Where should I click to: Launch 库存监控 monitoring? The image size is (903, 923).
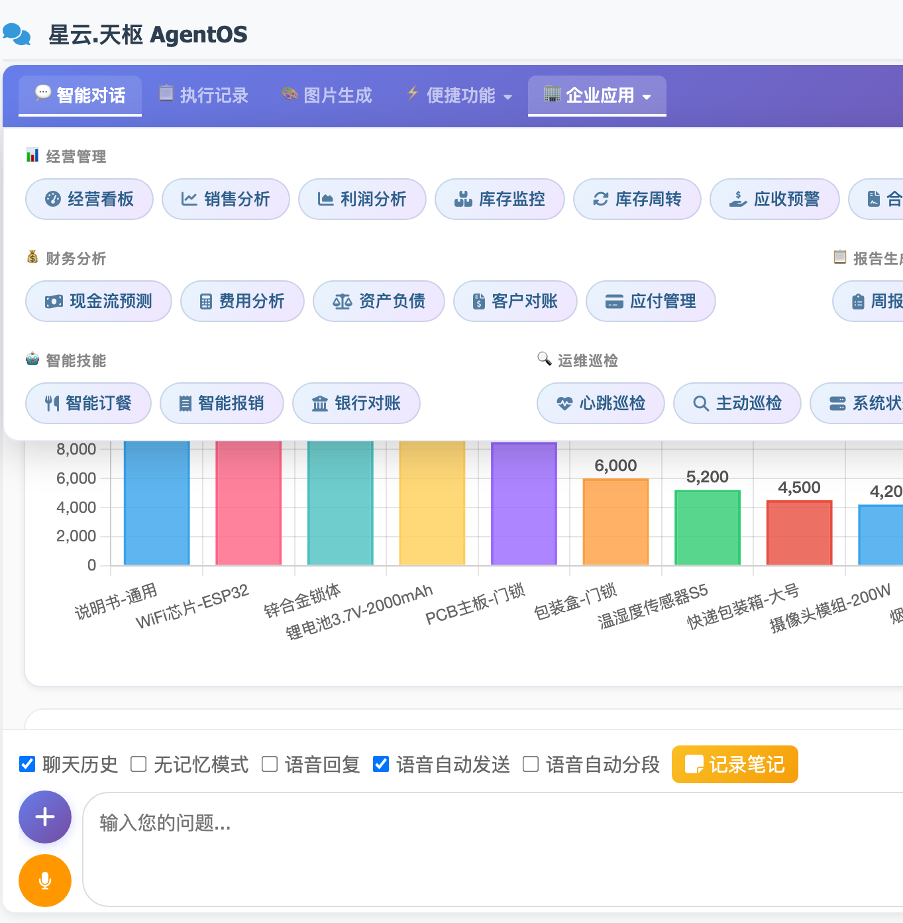500,199
